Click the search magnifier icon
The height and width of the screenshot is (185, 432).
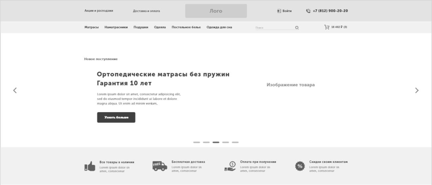[x=297, y=28]
